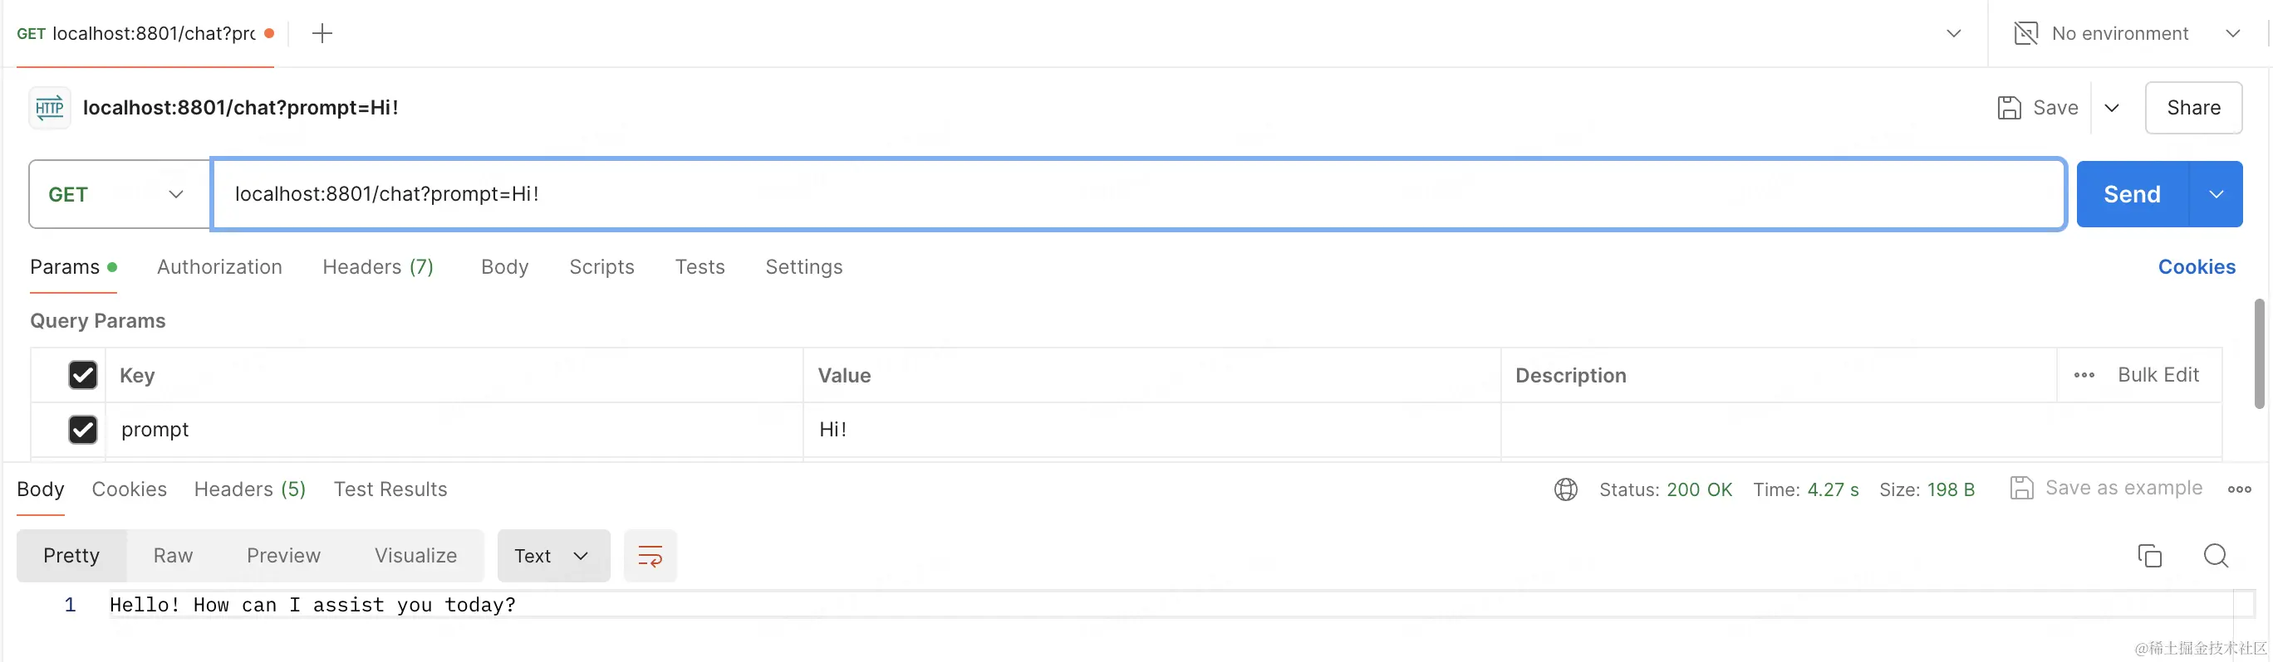This screenshot has width=2273, height=662.
Task: Toggle the word wrap icon in response
Action: 650,555
